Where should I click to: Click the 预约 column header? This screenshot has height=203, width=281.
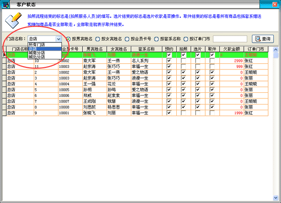tap(169, 49)
